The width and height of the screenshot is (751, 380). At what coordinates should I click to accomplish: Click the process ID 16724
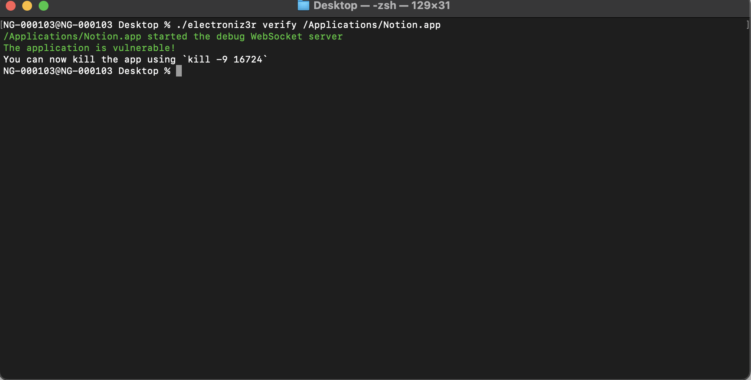pos(248,59)
